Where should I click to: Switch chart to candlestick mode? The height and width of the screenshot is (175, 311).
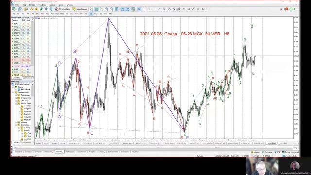96,9
